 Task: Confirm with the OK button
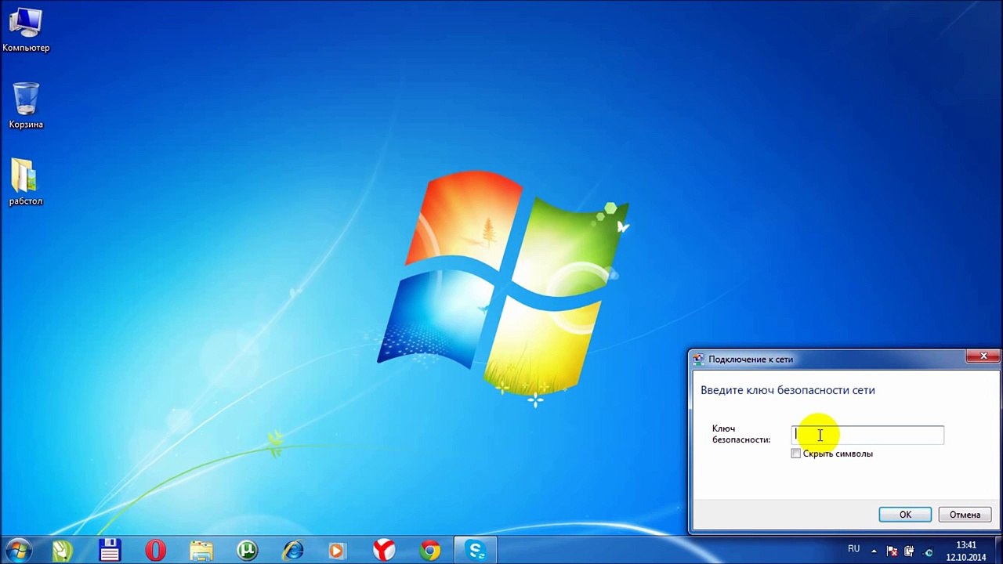[905, 515]
